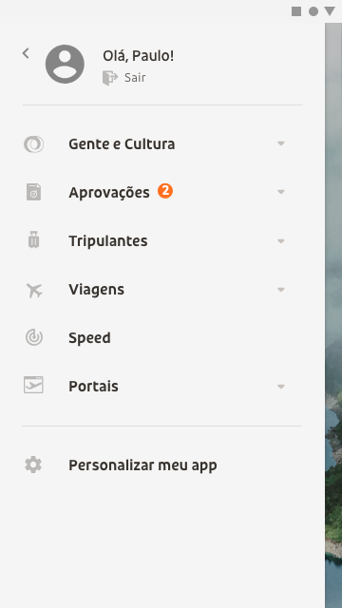Click the Portais window airplane icon
This screenshot has height=608, width=342.
point(33,385)
